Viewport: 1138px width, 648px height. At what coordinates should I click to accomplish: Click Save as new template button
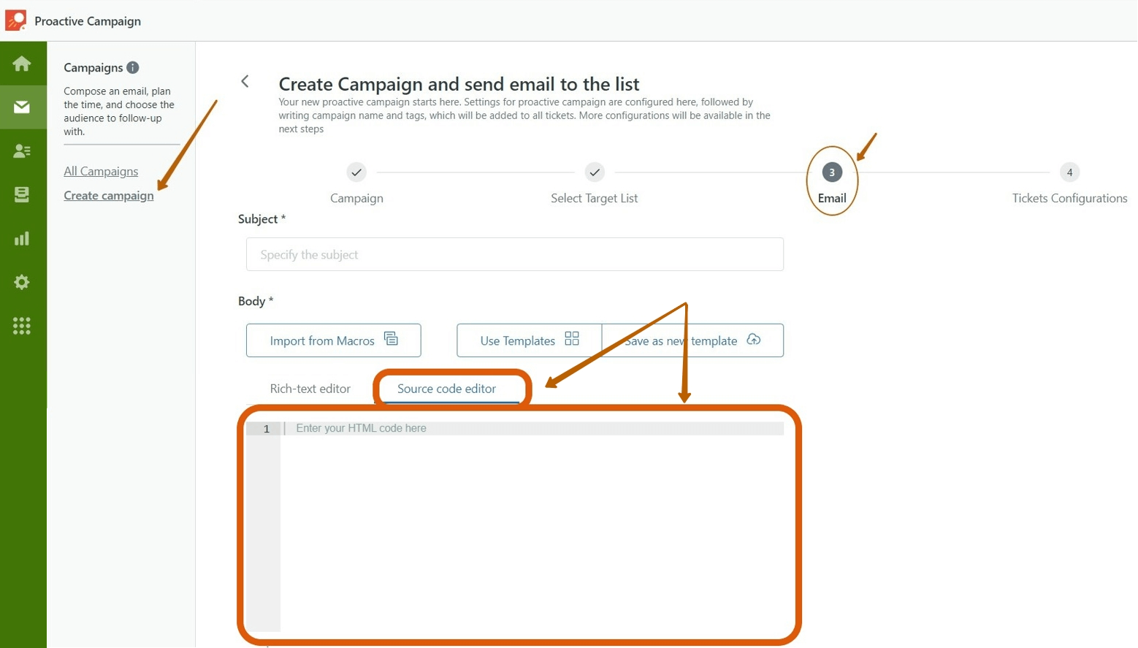tap(692, 340)
